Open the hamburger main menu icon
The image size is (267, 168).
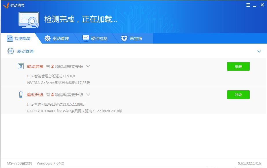[248, 5]
